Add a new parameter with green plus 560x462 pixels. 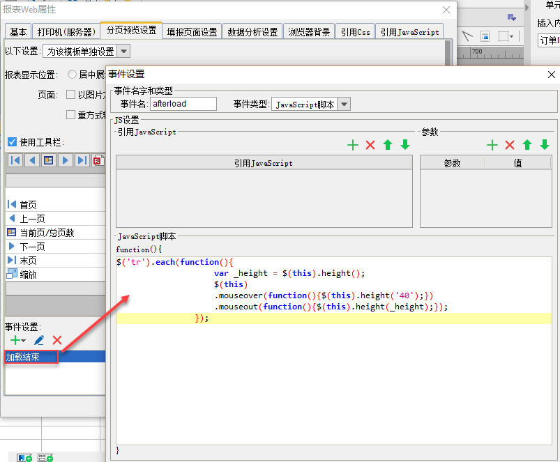(492, 145)
